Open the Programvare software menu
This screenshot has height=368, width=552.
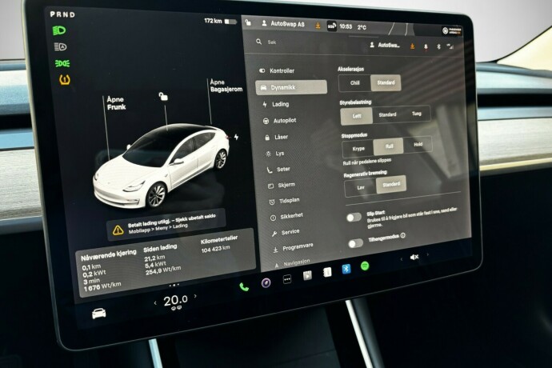(x=293, y=247)
